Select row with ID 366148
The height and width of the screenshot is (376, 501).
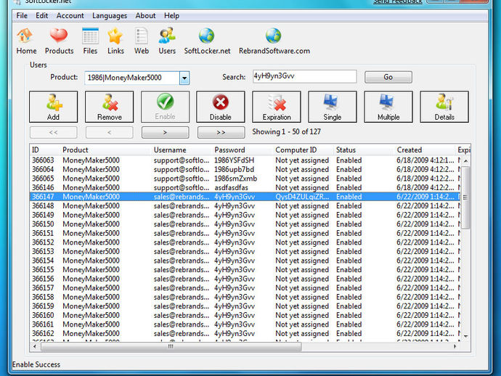245,205
